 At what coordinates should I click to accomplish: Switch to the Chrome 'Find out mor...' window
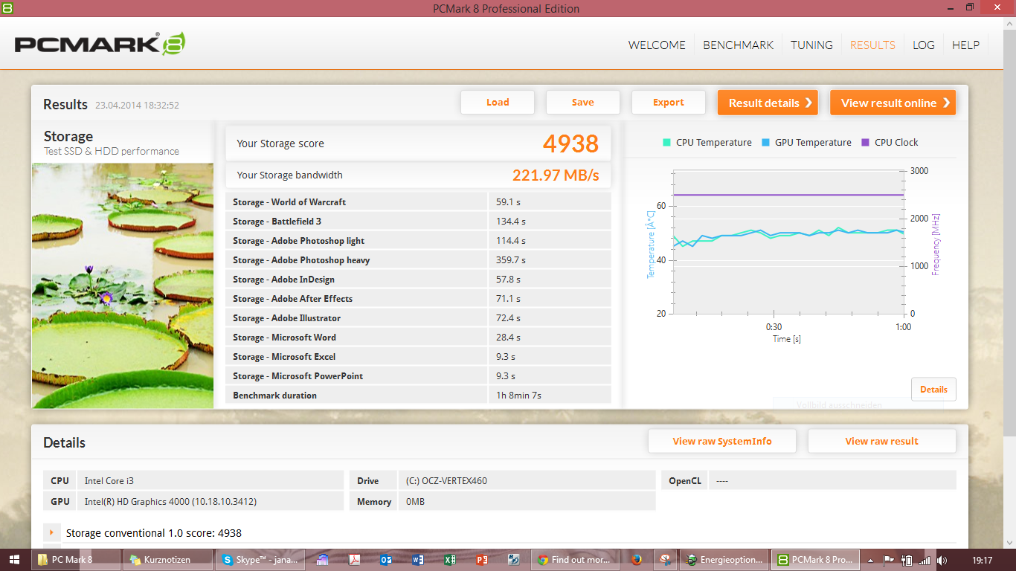[x=576, y=560]
